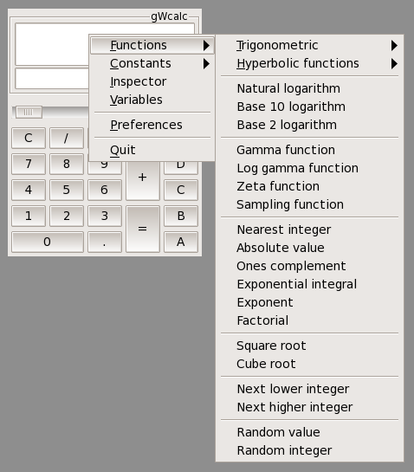Screen dimensions: 414x472
Task: Quit the calculator via the menu
Action: 152,150
